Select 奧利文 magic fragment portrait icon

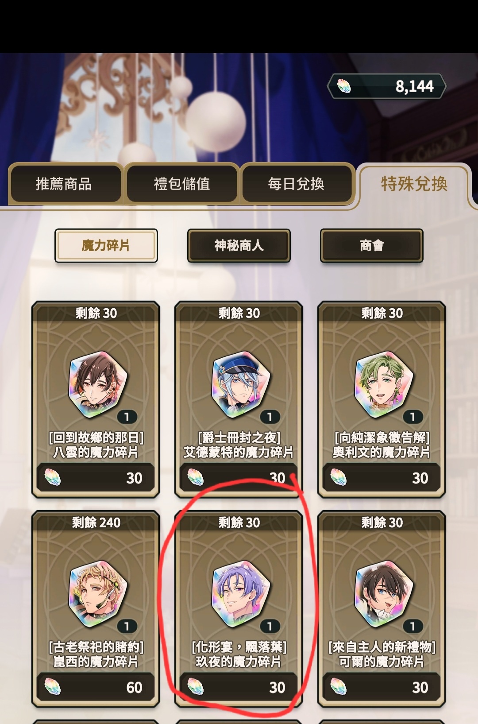(x=384, y=384)
